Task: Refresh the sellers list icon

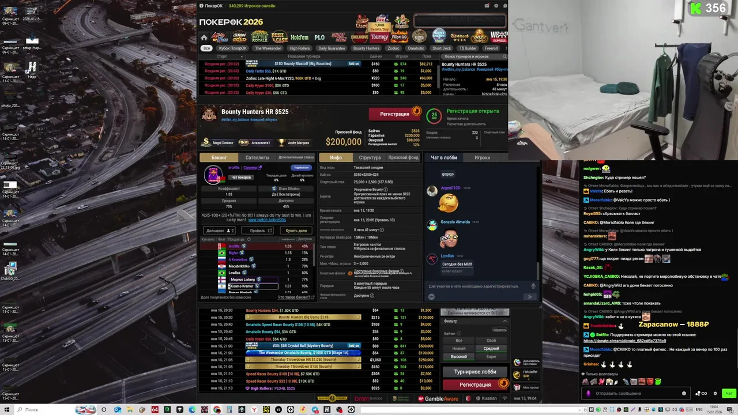Action: (x=249, y=239)
